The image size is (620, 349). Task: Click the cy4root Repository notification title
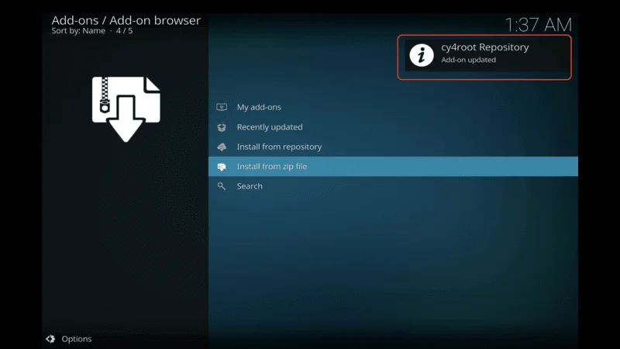[485, 47]
